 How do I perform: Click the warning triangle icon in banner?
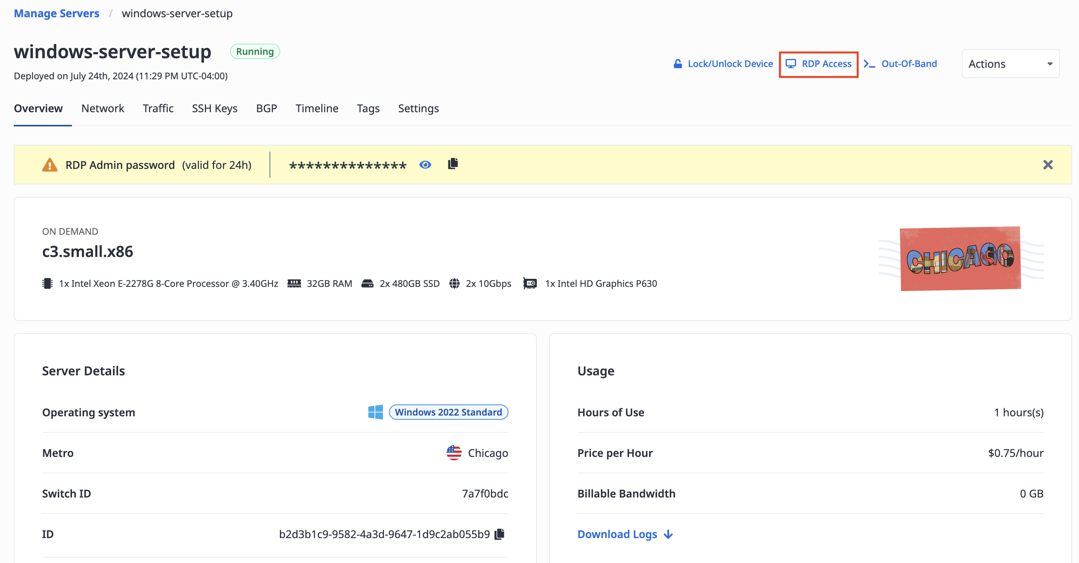49,165
